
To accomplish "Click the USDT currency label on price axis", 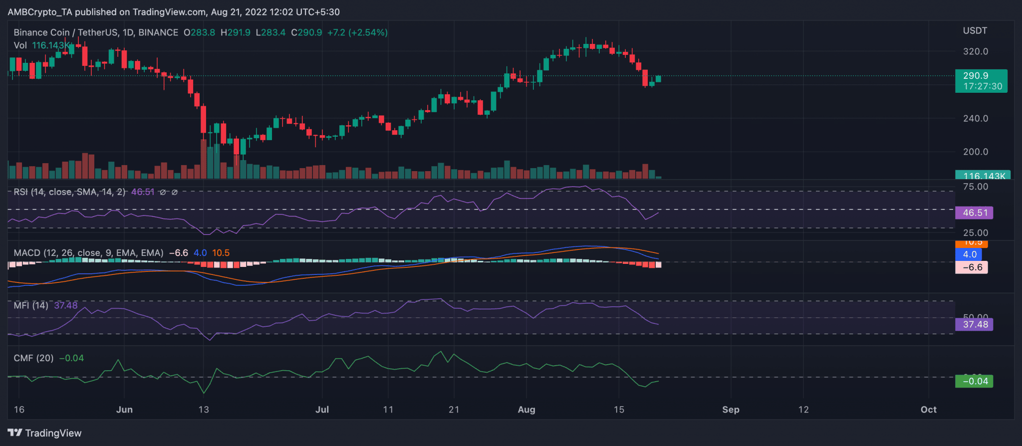I will [x=975, y=31].
